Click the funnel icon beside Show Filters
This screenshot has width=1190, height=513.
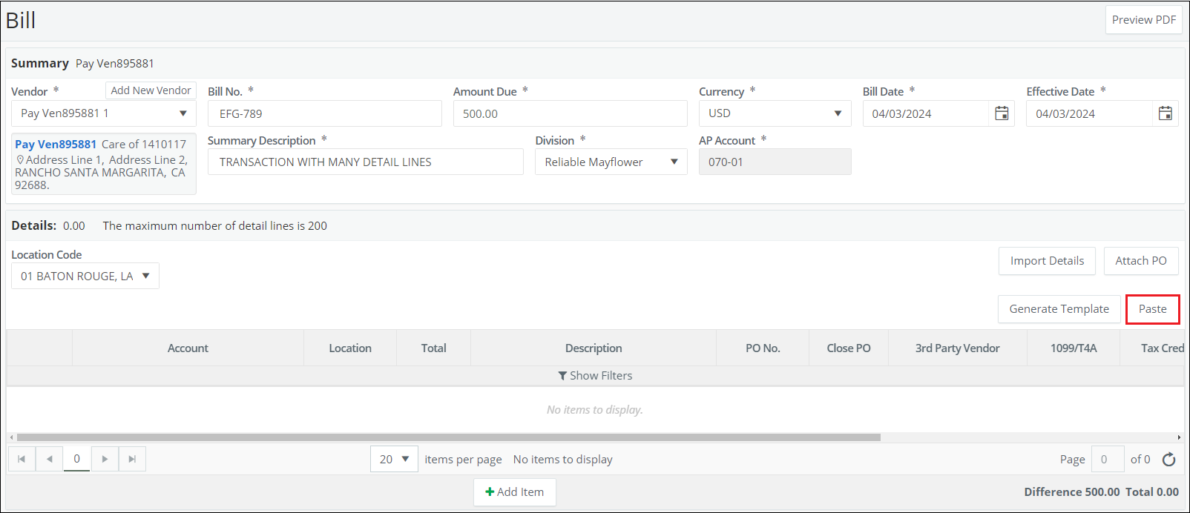coord(562,376)
